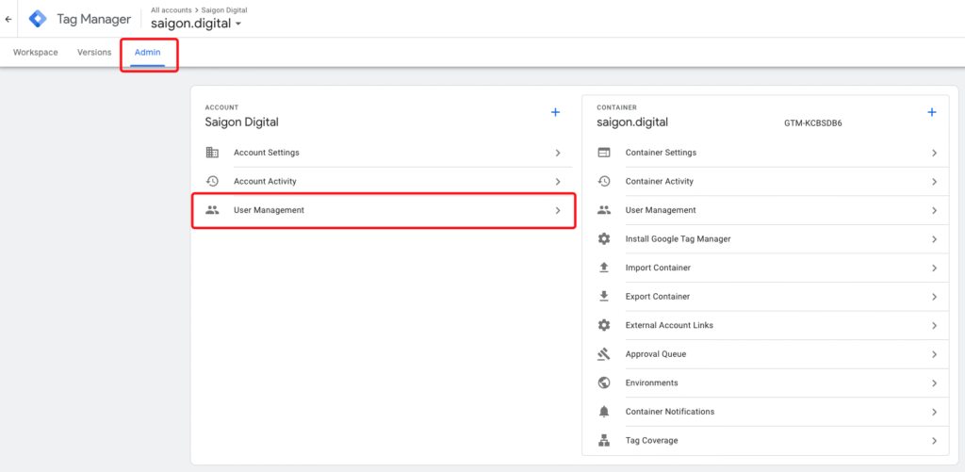Click the Account Activity history icon
This screenshot has height=472, width=965.
(x=212, y=181)
